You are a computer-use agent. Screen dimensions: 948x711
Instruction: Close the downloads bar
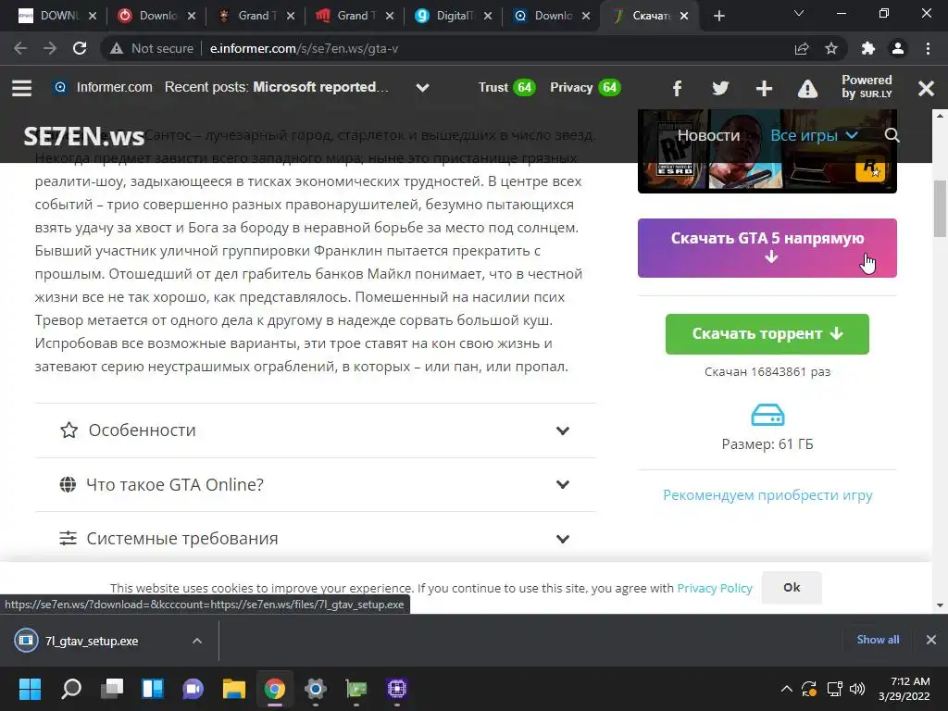tap(931, 640)
